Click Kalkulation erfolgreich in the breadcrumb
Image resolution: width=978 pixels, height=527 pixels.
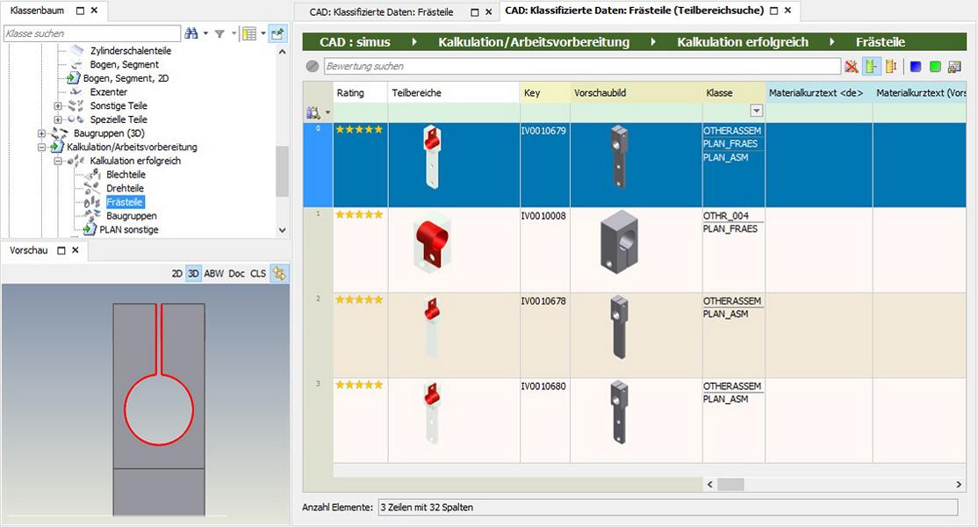tap(742, 42)
